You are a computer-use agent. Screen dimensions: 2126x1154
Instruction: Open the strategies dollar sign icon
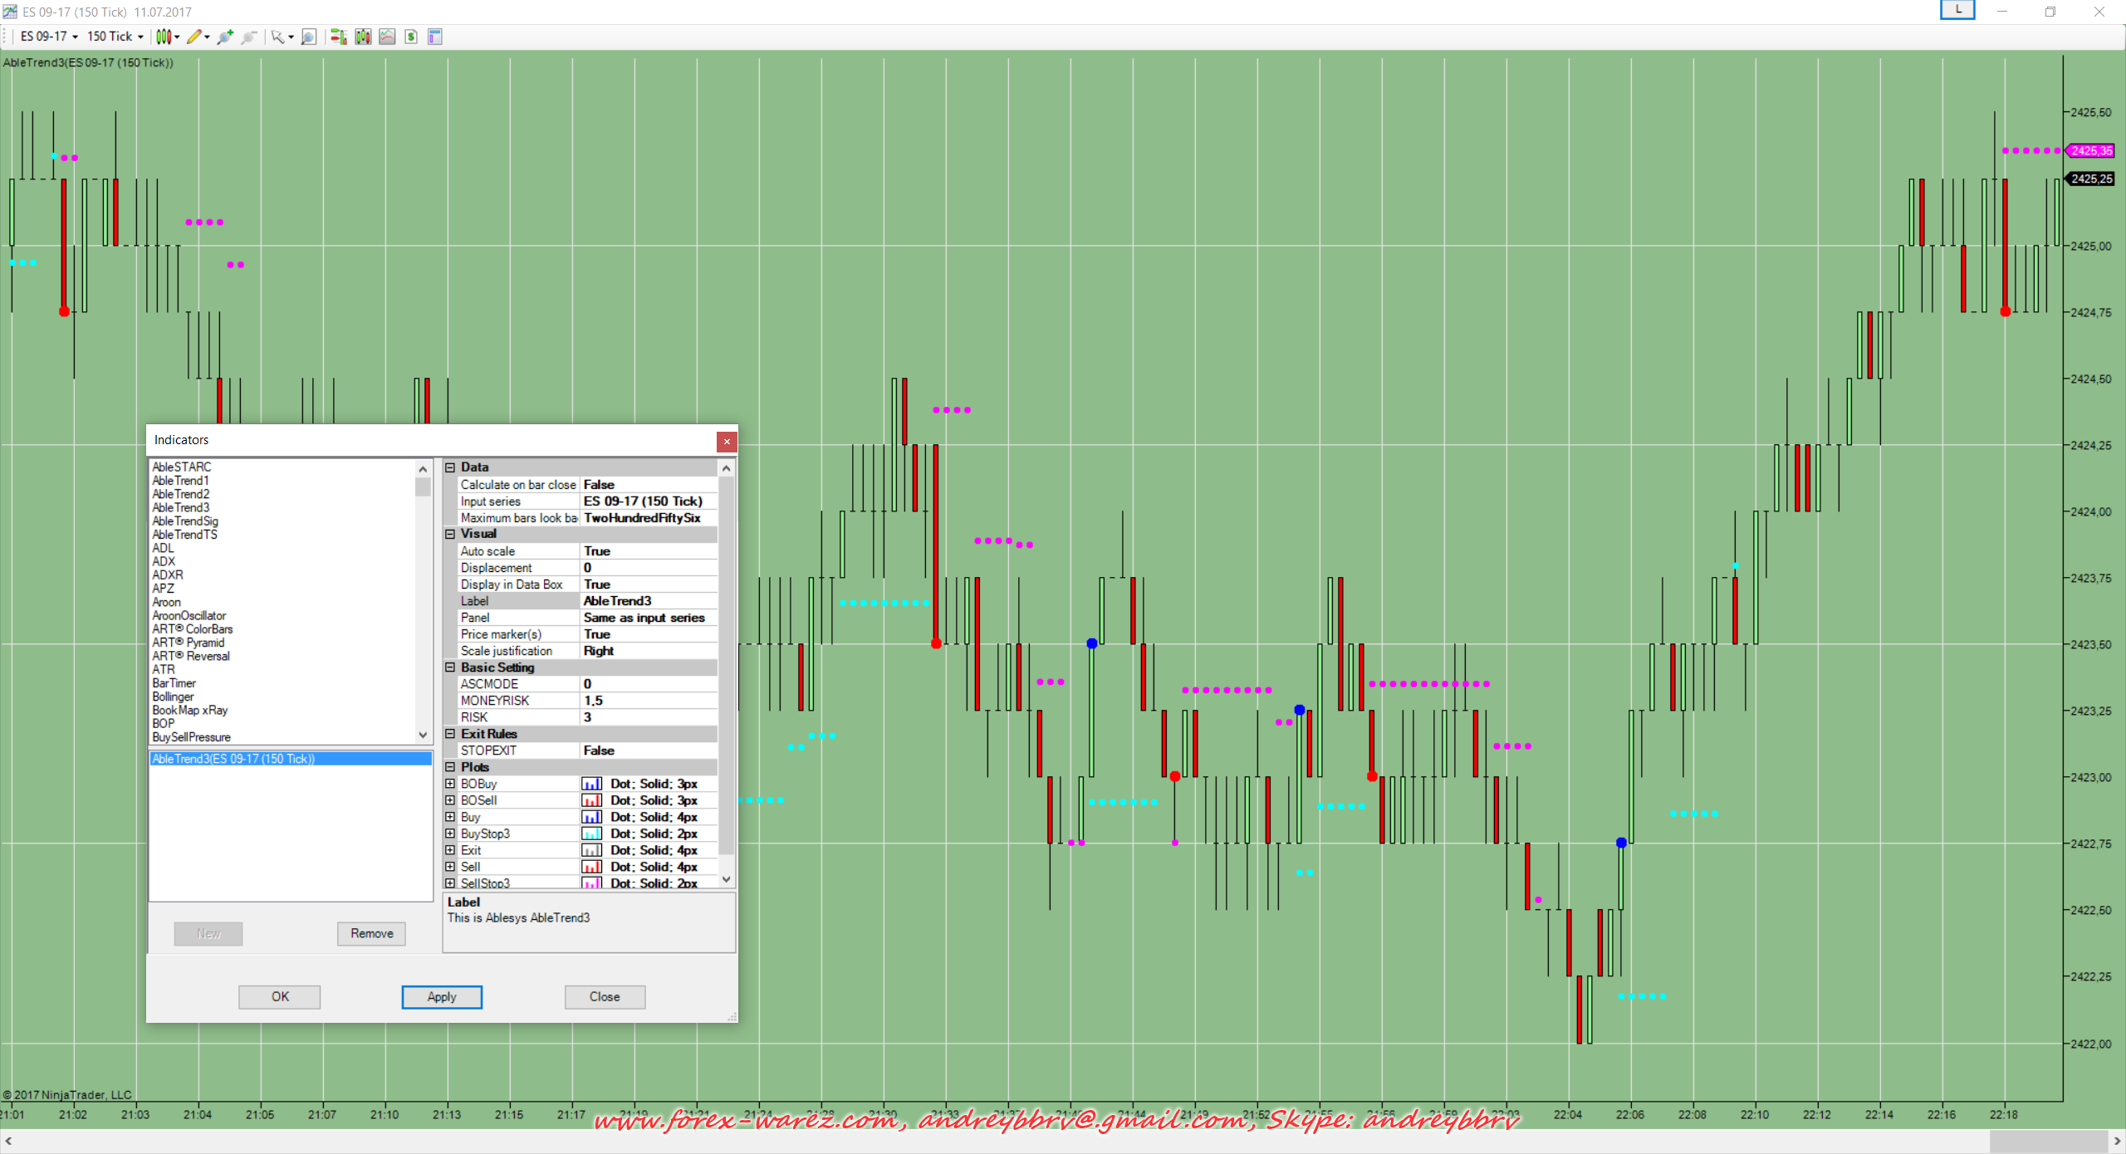click(411, 37)
